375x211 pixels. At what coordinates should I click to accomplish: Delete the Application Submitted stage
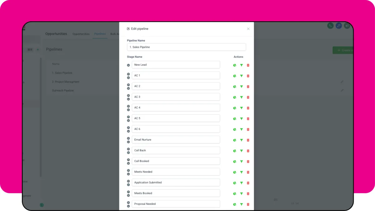pyautogui.click(x=248, y=183)
